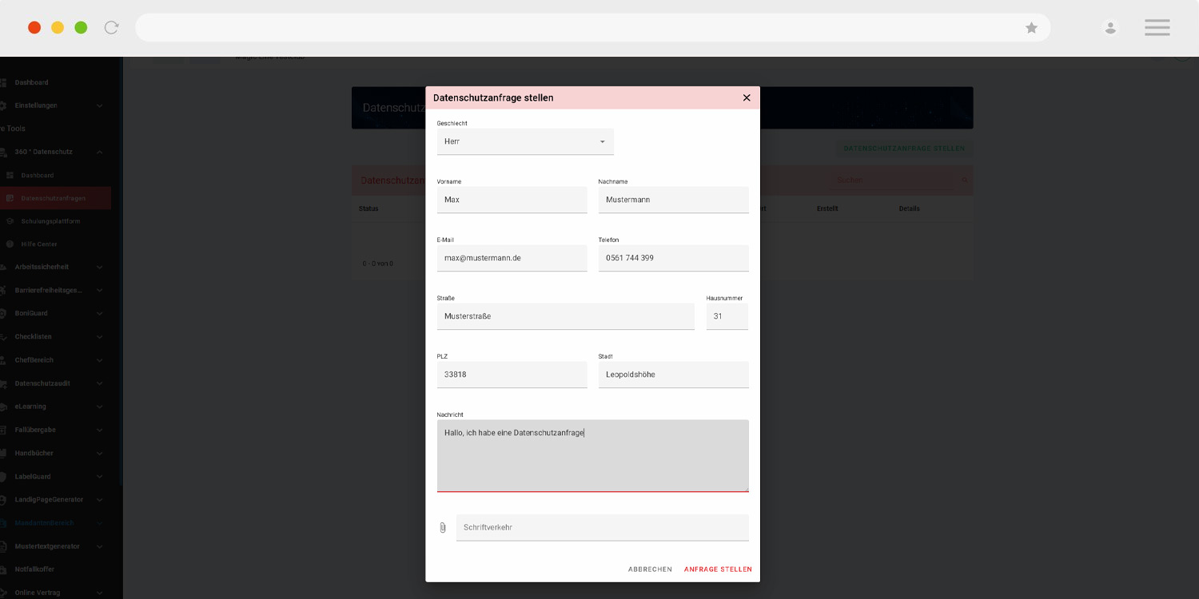Click the Dashboard sub-item icon under 360° Datenschutz
Screen dimensions: 1199x599
(x=10, y=175)
